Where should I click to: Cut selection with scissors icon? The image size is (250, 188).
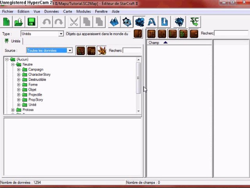click(74, 22)
